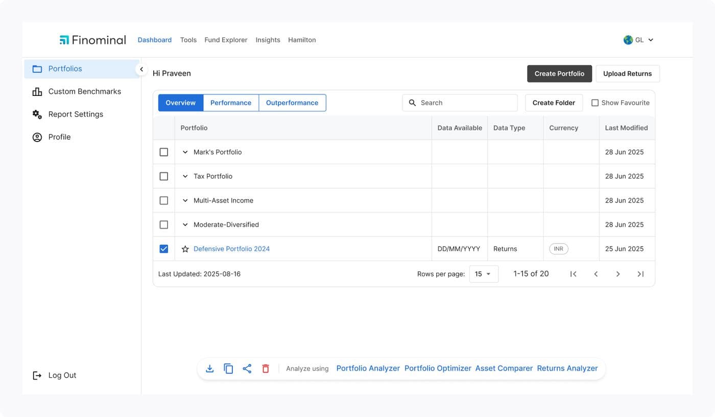Click the Hi Praveen greeting

point(172,73)
